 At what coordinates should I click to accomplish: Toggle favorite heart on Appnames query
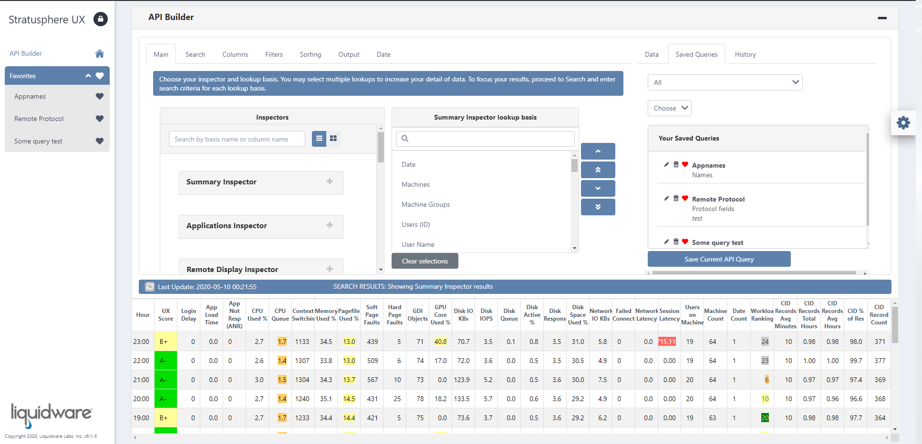coord(685,164)
